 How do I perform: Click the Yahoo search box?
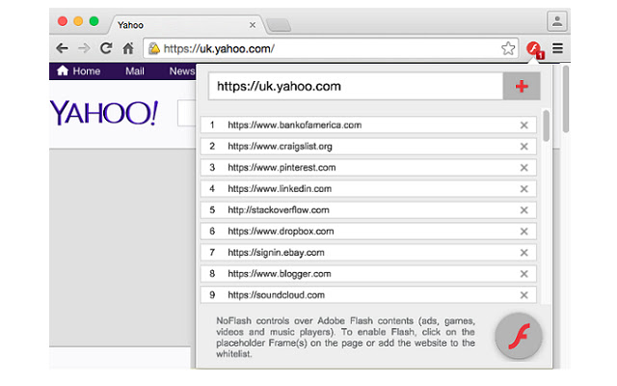(x=186, y=113)
